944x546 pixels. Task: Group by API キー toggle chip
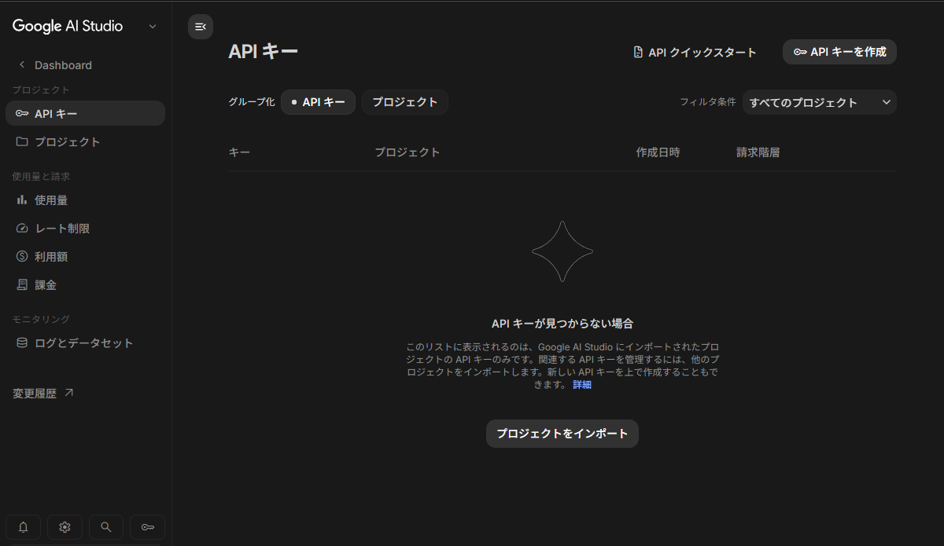pos(318,102)
